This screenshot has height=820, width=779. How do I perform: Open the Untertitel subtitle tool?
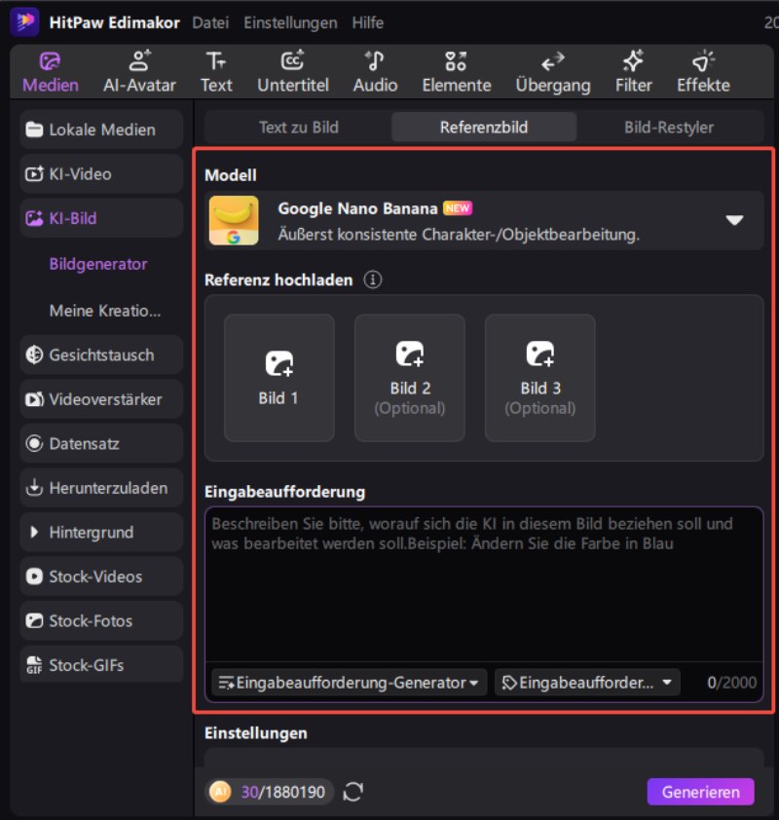click(x=293, y=72)
